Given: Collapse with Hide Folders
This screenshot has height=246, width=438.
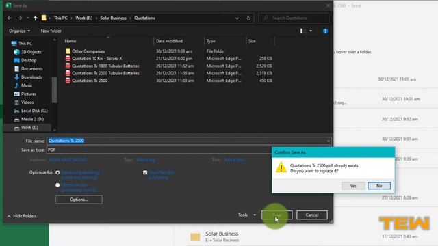Looking at the screenshot, I should click(22, 216).
